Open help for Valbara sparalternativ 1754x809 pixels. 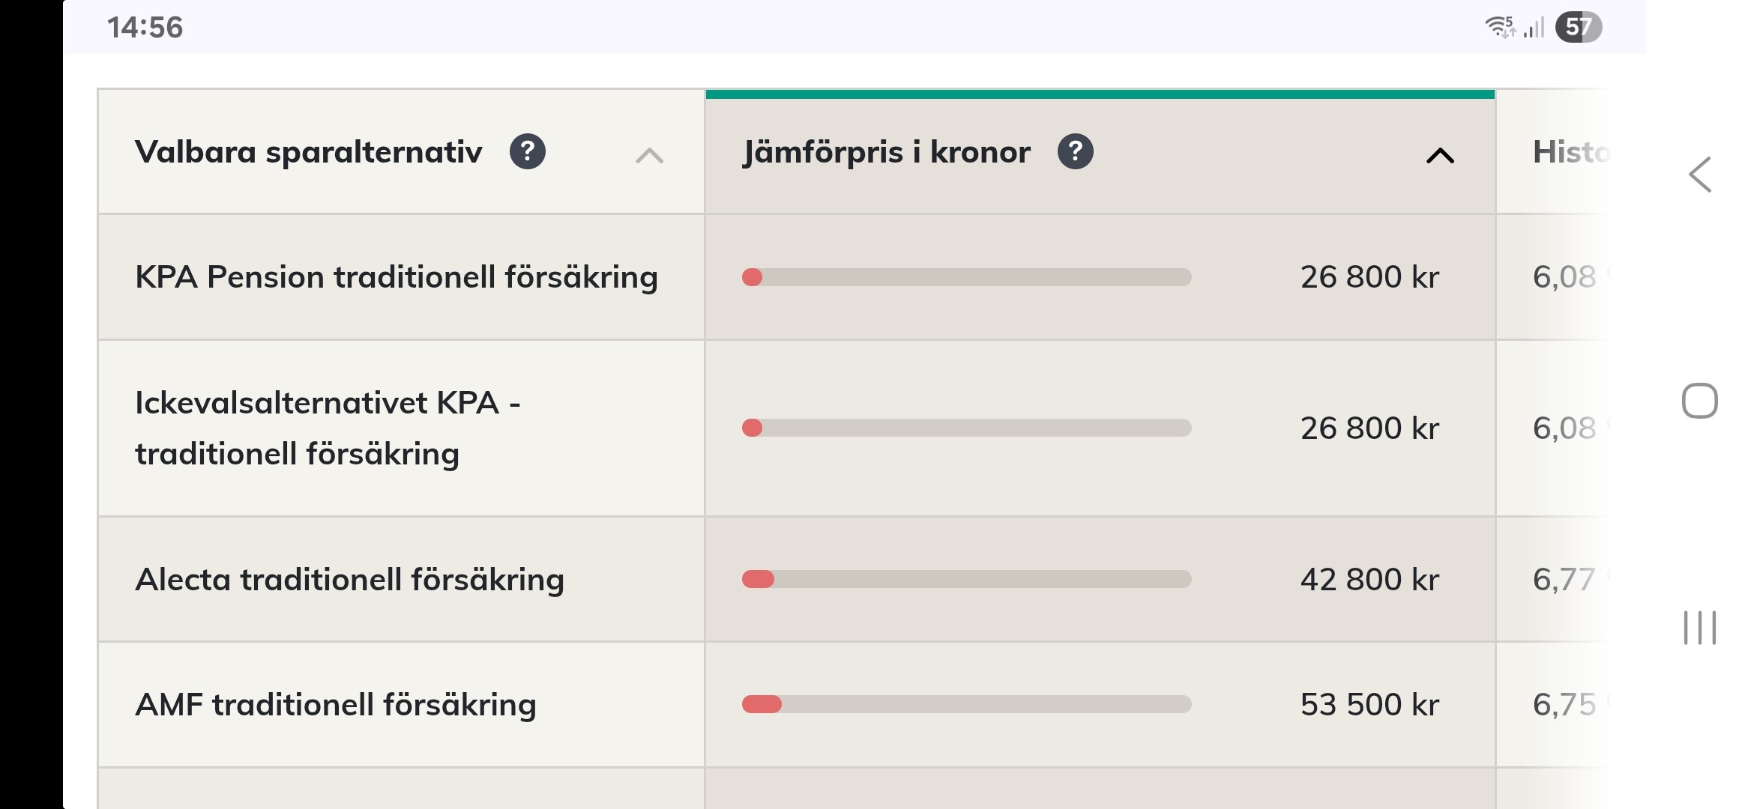(528, 152)
